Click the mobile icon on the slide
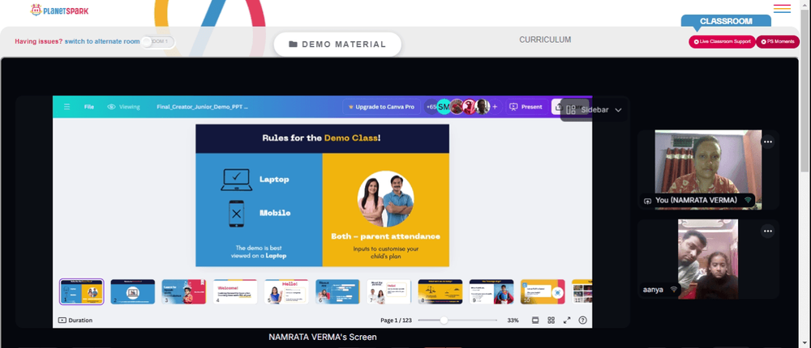 pyautogui.click(x=236, y=214)
